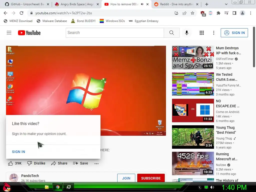Click the PandoTech channel avatar
The width and height of the screenshot is (256, 192).
pyautogui.click(x=14, y=178)
